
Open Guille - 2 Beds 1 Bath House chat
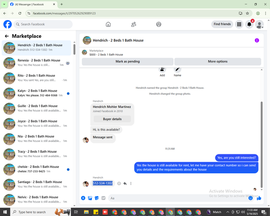click(37, 109)
